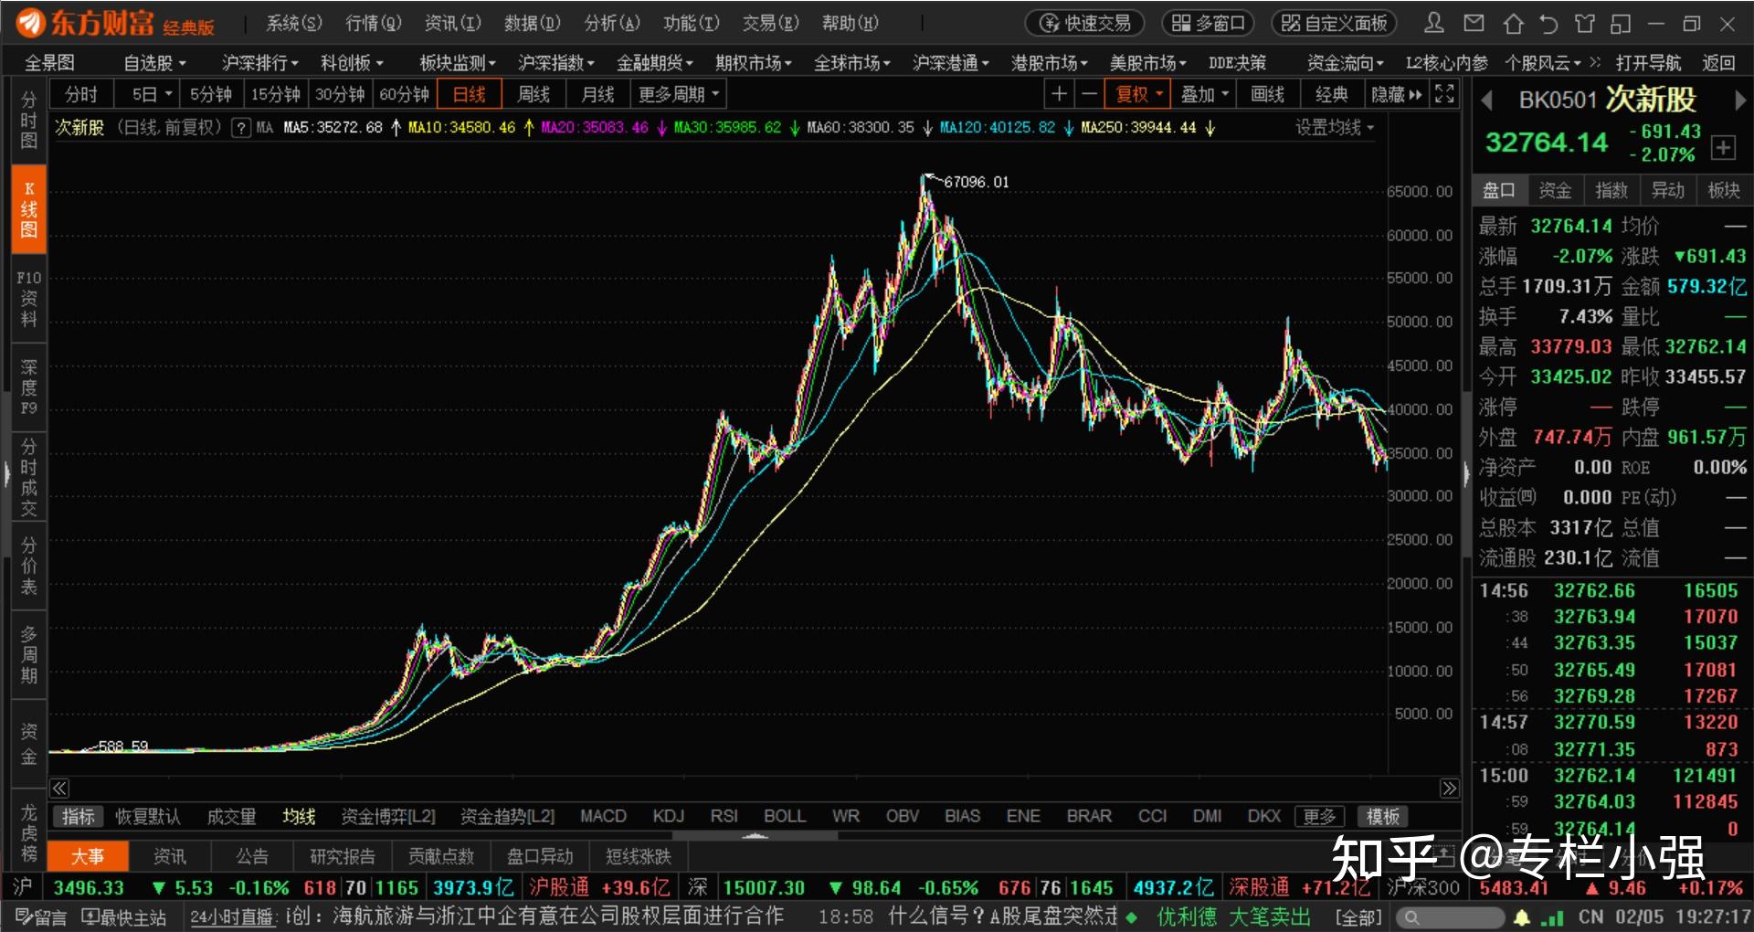This screenshot has height=932, width=1754.
Task: Select the 日线 daily period
Action: pos(470,94)
